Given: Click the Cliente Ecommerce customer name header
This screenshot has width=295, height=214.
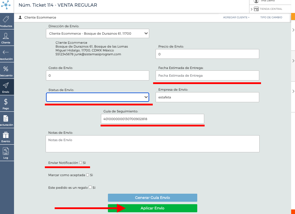Looking at the screenshot, I should click(40, 17).
